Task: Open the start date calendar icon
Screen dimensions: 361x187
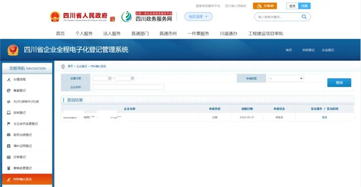Action: click(x=110, y=78)
